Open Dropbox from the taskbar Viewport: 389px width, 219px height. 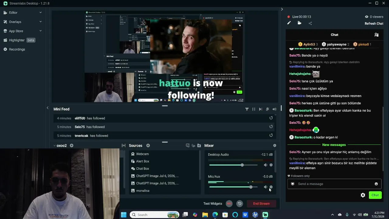coord(245,215)
